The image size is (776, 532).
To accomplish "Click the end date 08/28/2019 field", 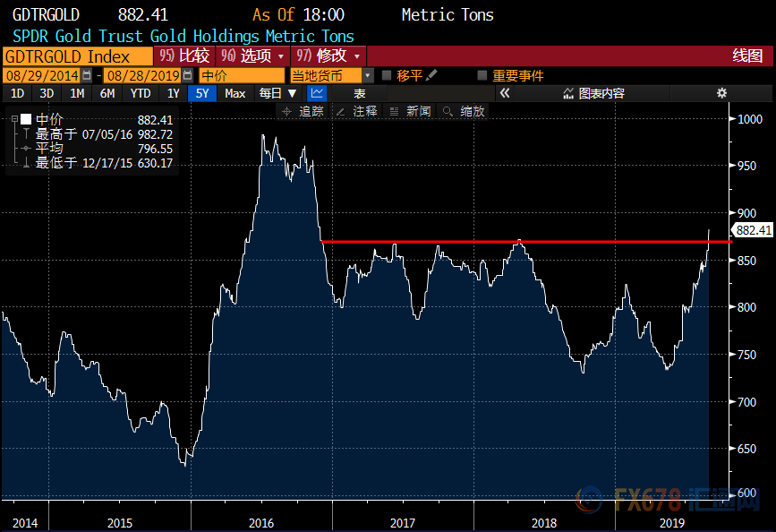I will point(143,75).
